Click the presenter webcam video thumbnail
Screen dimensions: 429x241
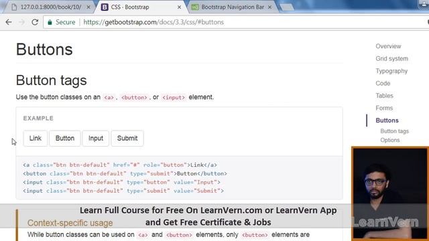(390, 193)
